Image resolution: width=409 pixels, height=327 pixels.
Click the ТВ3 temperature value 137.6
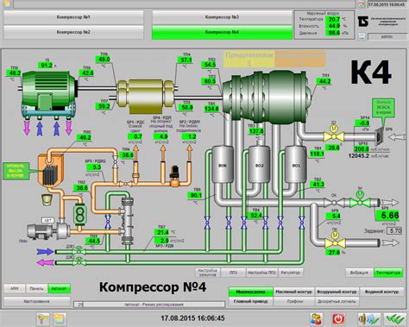[x=256, y=131]
